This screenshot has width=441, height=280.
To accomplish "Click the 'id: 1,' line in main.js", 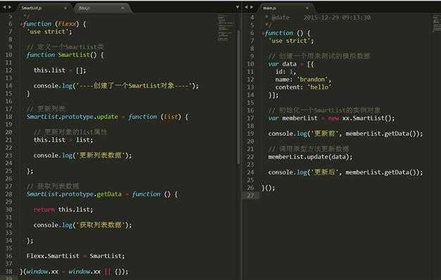I will pyautogui.click(x=286, y=72).
